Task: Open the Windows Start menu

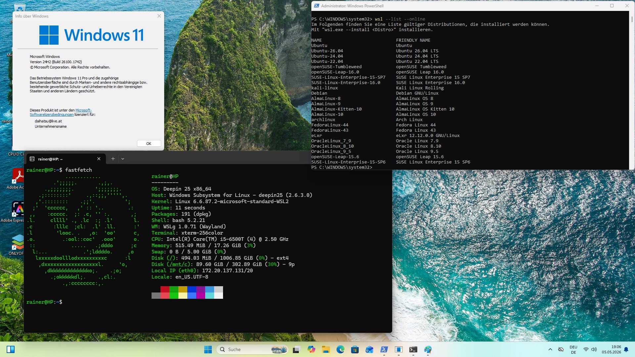Action: click(x=208, y=349)
